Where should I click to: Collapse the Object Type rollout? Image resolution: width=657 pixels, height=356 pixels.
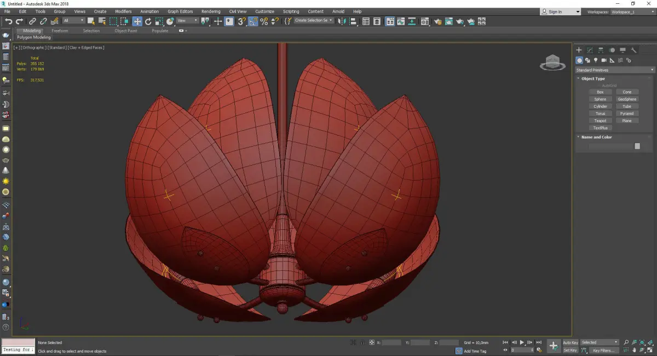[x=593, y=79]
